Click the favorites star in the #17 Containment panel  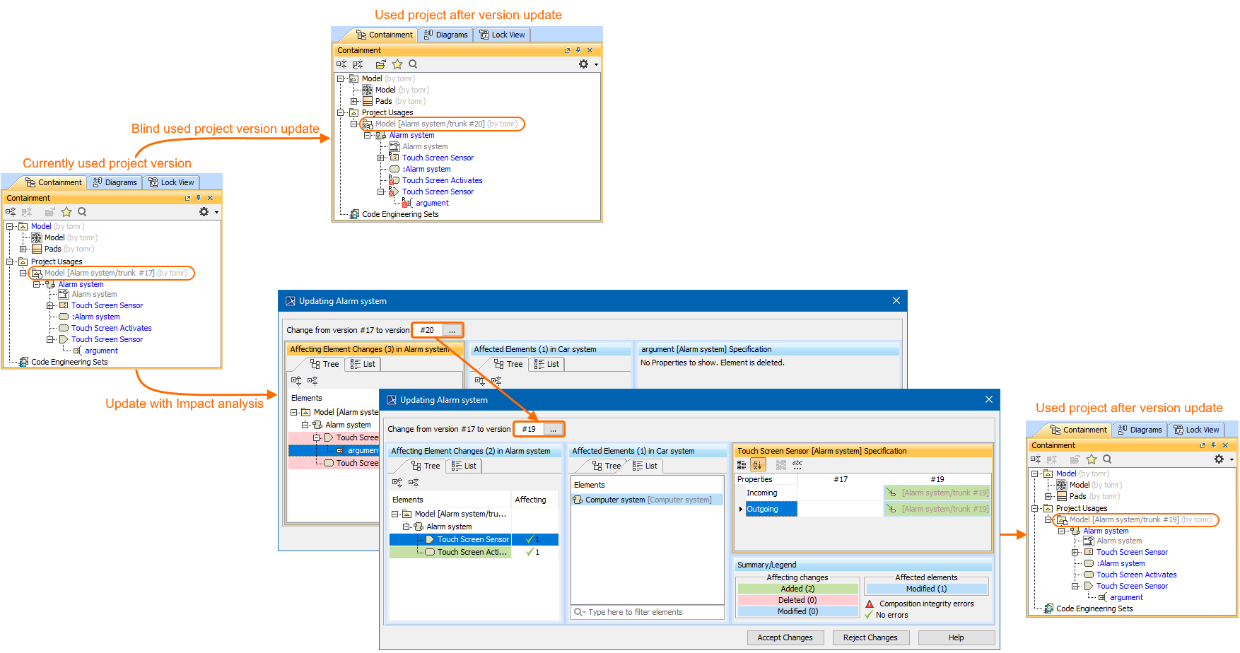click(66, 212)
